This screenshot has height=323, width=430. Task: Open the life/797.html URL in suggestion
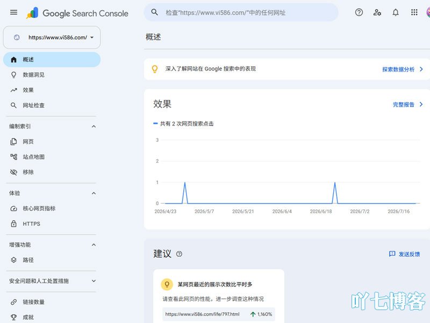[x=203, y=314]
